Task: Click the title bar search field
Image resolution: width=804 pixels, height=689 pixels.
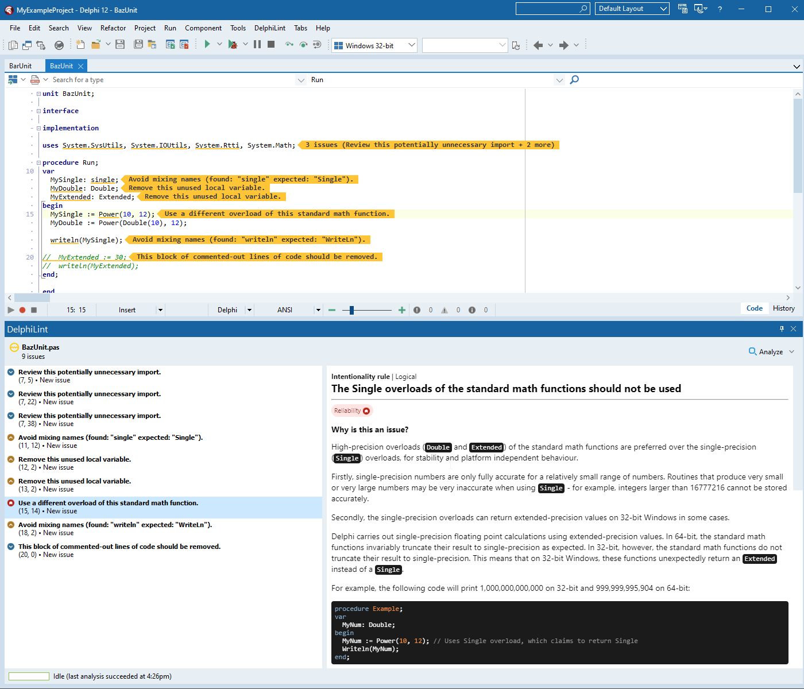Action: 552,9
